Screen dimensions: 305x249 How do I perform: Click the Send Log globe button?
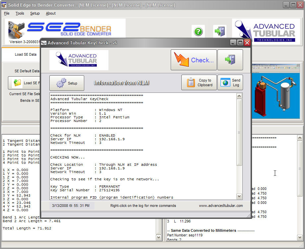pyautogui.click(x=230, y=83)
